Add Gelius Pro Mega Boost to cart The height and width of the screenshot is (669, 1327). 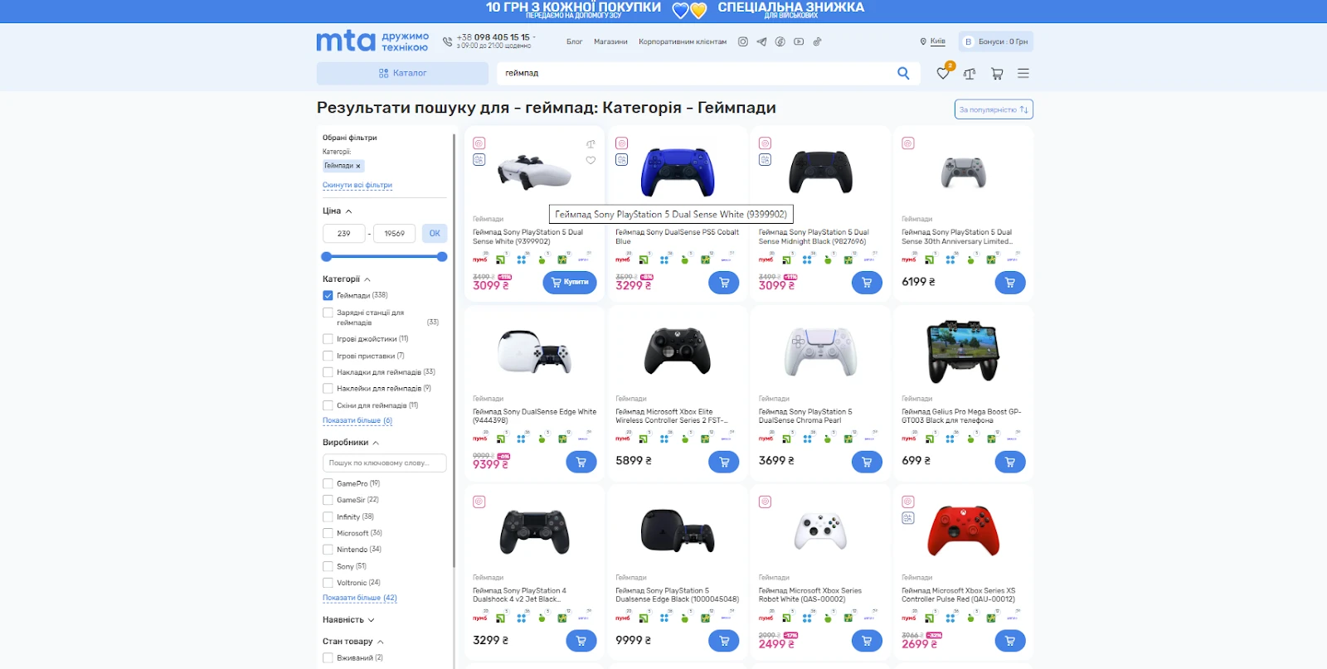pos(1010,462)
